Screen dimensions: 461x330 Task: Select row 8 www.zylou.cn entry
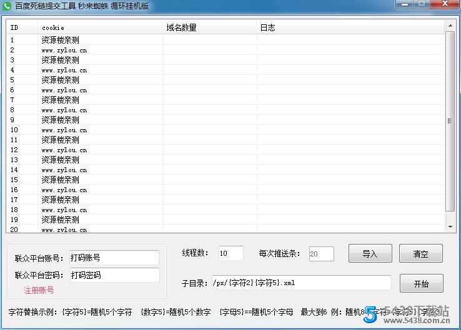click(226, 110)
